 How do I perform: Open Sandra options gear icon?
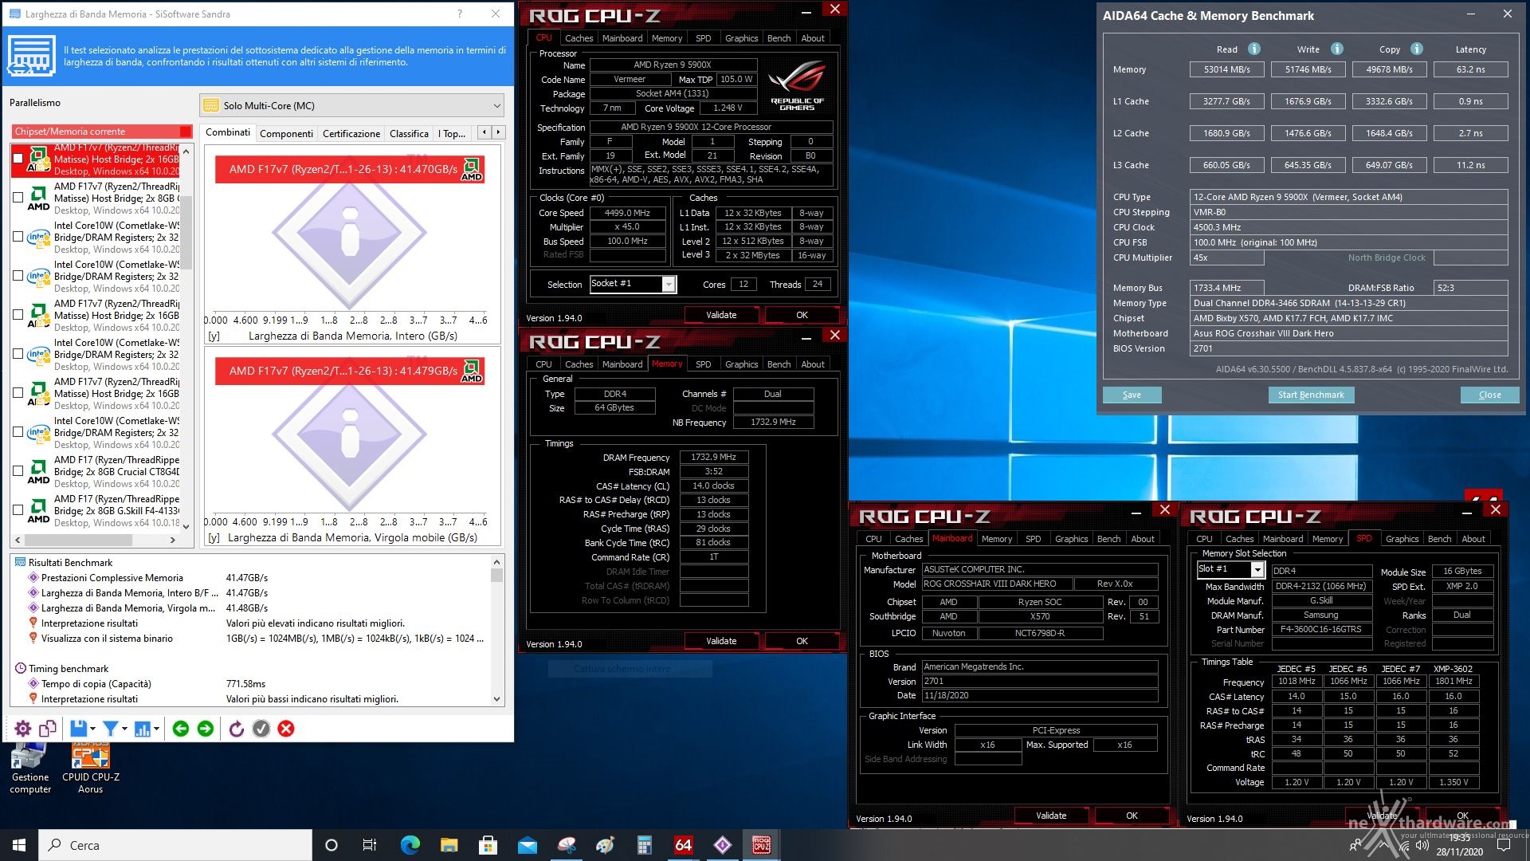click(x=23, y=729)
